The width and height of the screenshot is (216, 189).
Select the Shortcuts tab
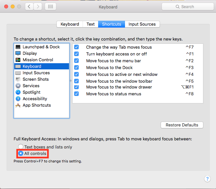coord(112,24)
